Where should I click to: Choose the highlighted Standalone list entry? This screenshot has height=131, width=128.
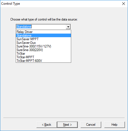[43, 36]
